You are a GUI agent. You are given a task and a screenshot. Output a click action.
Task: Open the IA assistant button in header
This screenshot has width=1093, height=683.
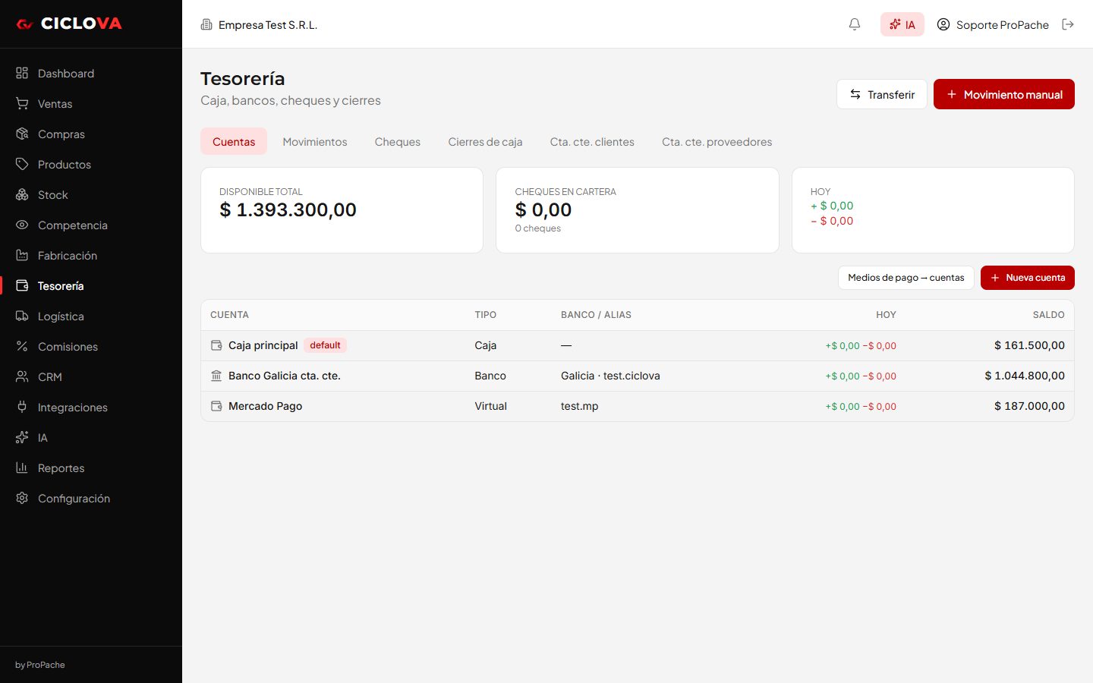(x=902, y=24)
